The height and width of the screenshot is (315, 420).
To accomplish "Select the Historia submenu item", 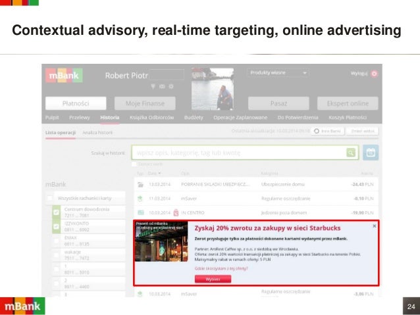I will pos(109,118).
